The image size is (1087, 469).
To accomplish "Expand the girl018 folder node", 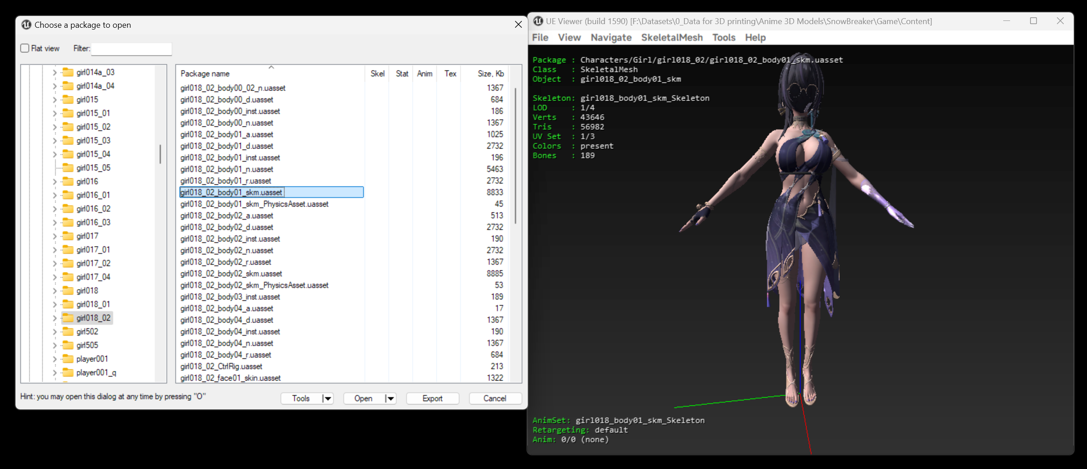I will (x=55, y=291).
